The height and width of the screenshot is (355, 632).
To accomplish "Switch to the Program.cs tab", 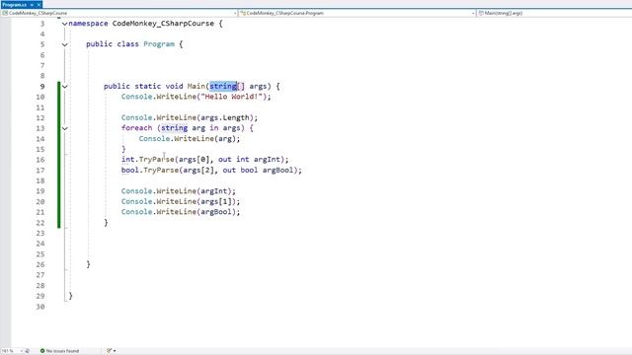I will [x=14, y=4].
